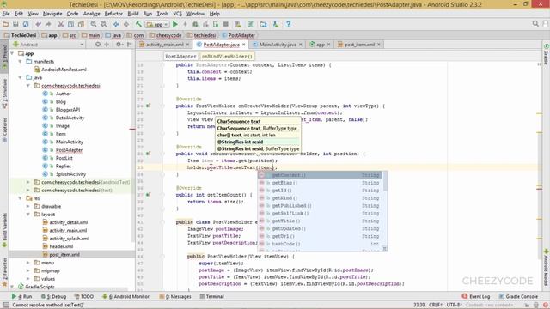Open the File menu
Image resolution: width=550 pixels, height=309 pixels.
pos(6,14)
